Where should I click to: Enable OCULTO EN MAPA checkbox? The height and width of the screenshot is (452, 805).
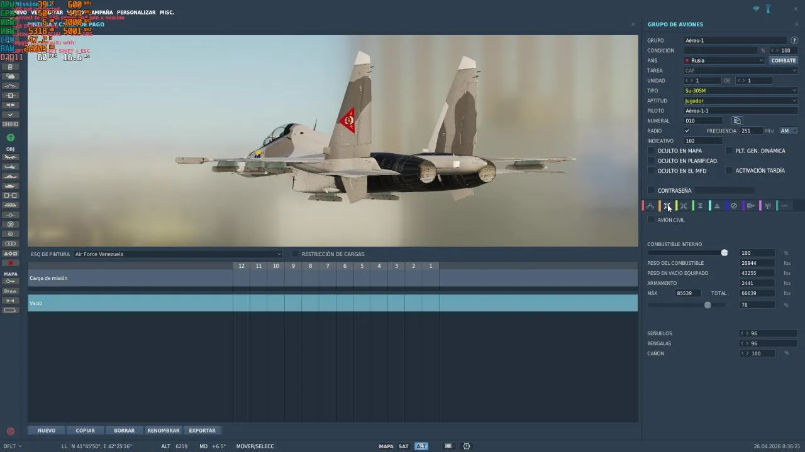652,151
